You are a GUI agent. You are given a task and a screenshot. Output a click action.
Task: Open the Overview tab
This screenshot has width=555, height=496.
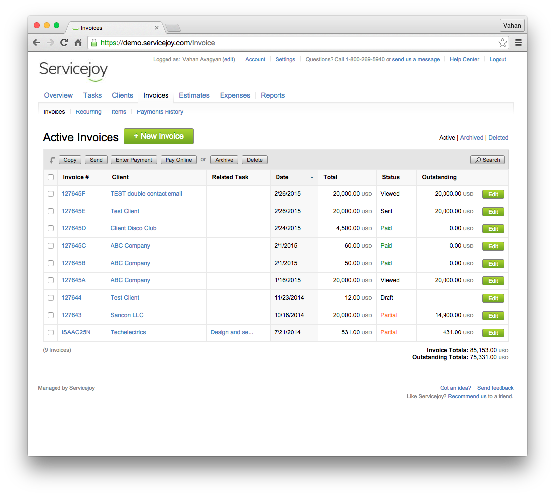[58, 95]
